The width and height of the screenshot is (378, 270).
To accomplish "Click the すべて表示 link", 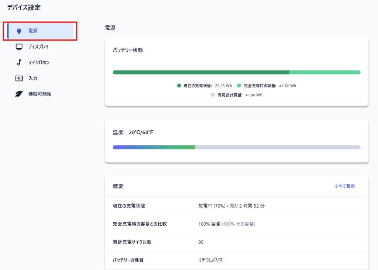I will (344, 186).
